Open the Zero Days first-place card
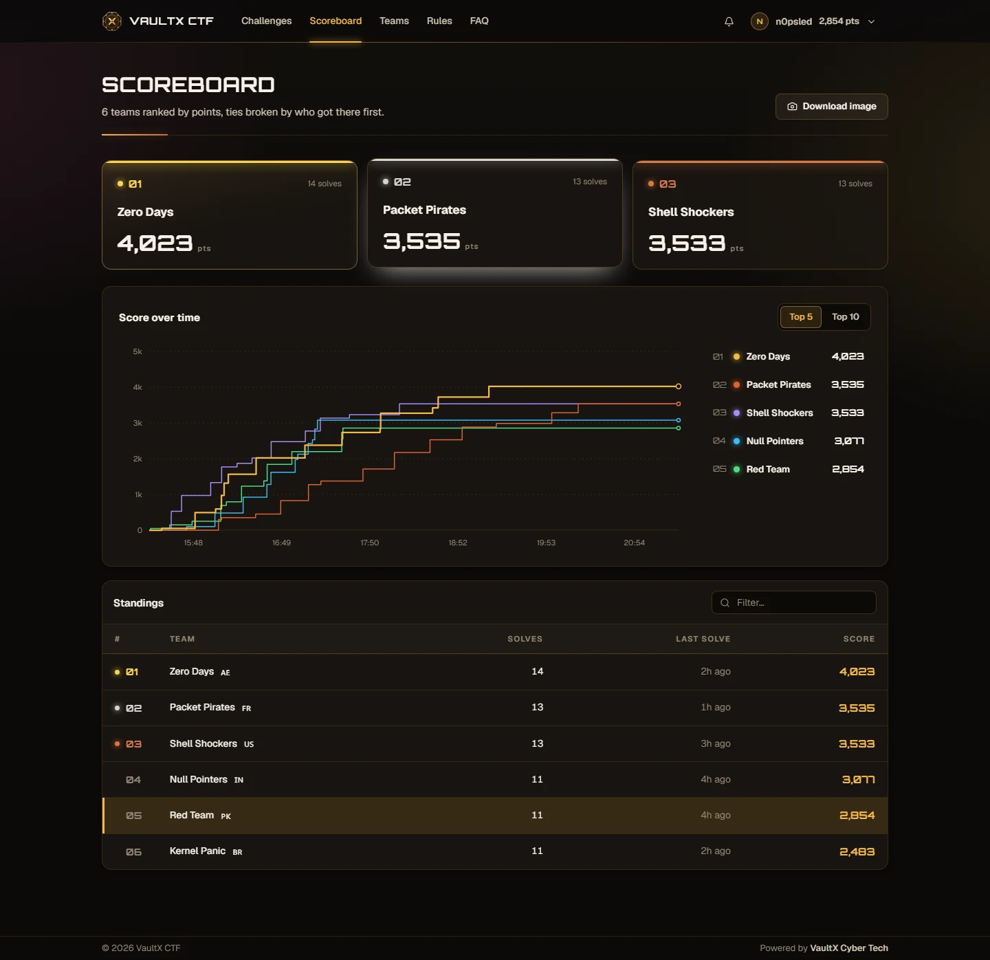Screen dimensions: 990x960 tap(230, 215)
